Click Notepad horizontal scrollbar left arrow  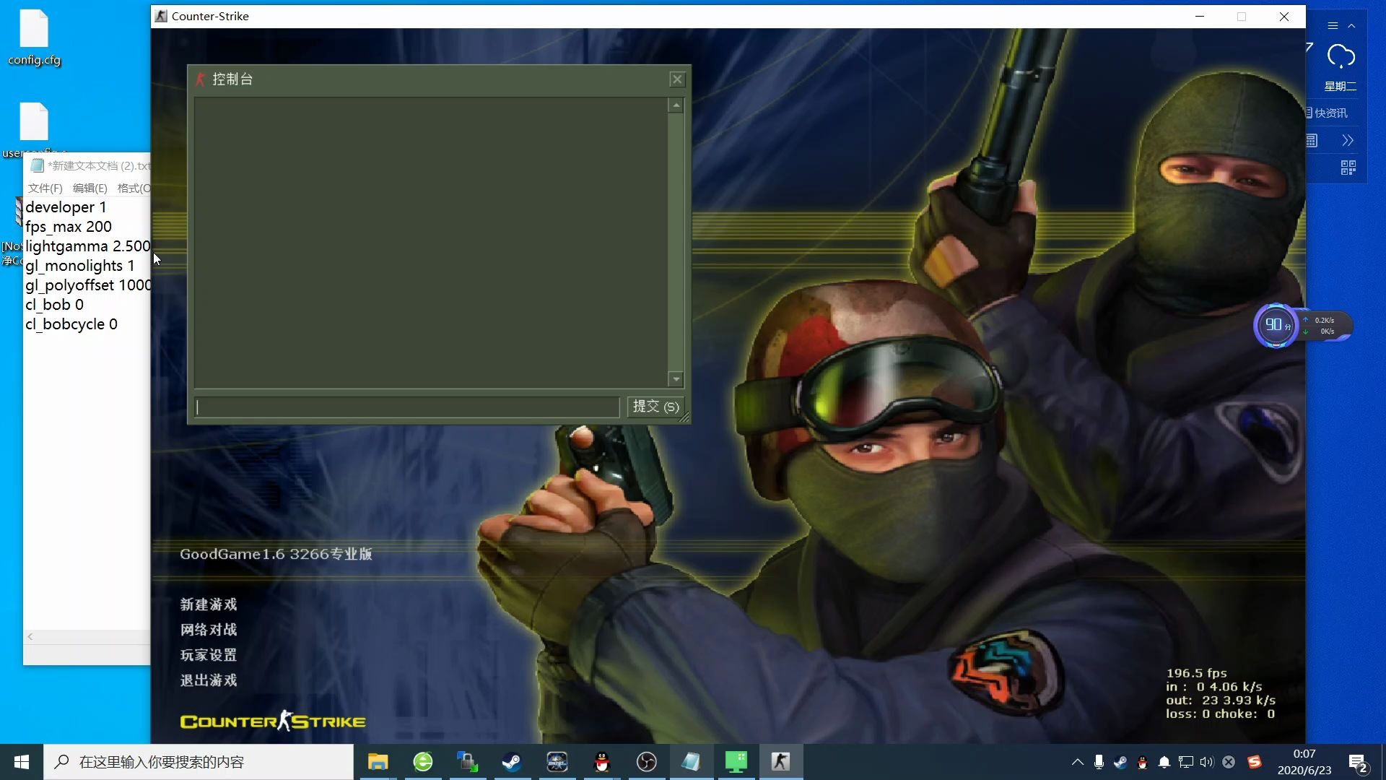[x=30, y=637]
